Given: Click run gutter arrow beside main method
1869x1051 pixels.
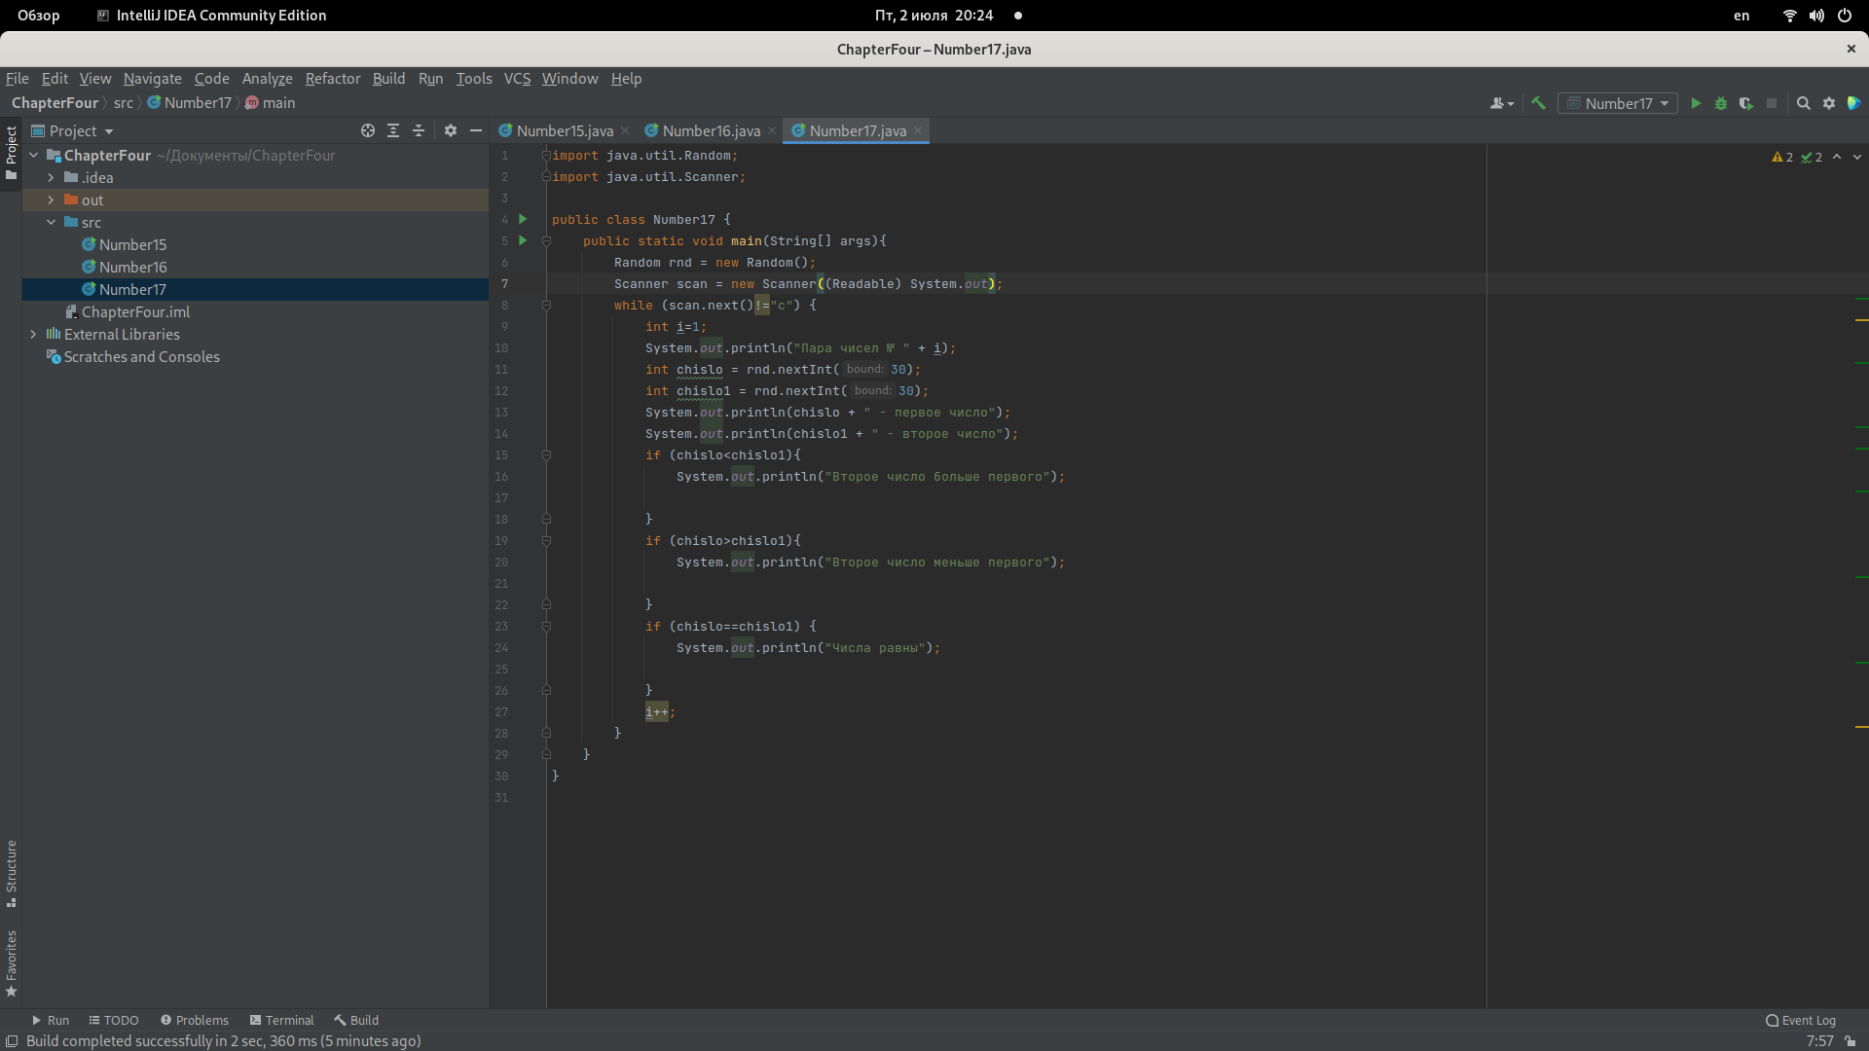Looking at the screenshot, I should point(523,240).
